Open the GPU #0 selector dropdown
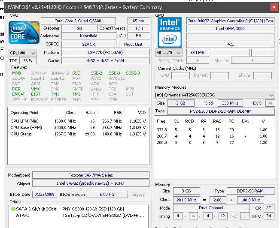Viewport: 280px width, 228px height. click(x=169, y=53)
